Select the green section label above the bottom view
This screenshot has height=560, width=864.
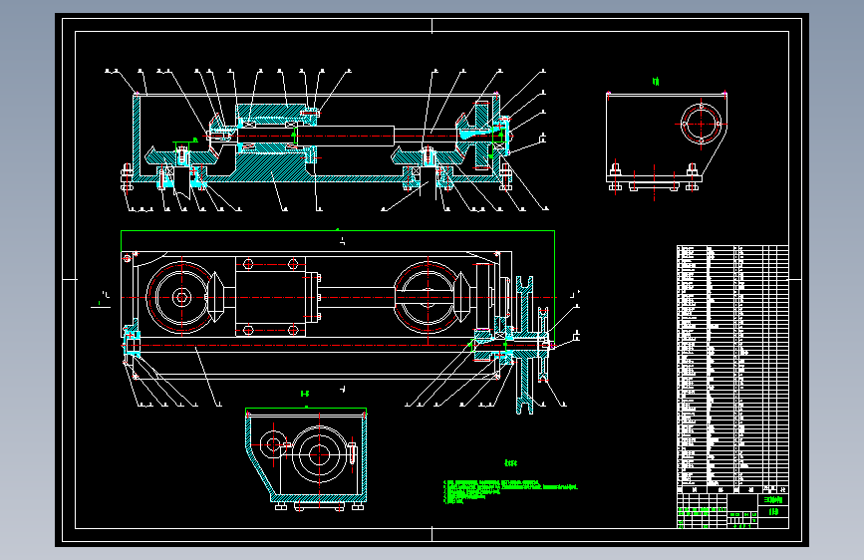[305, 394]
